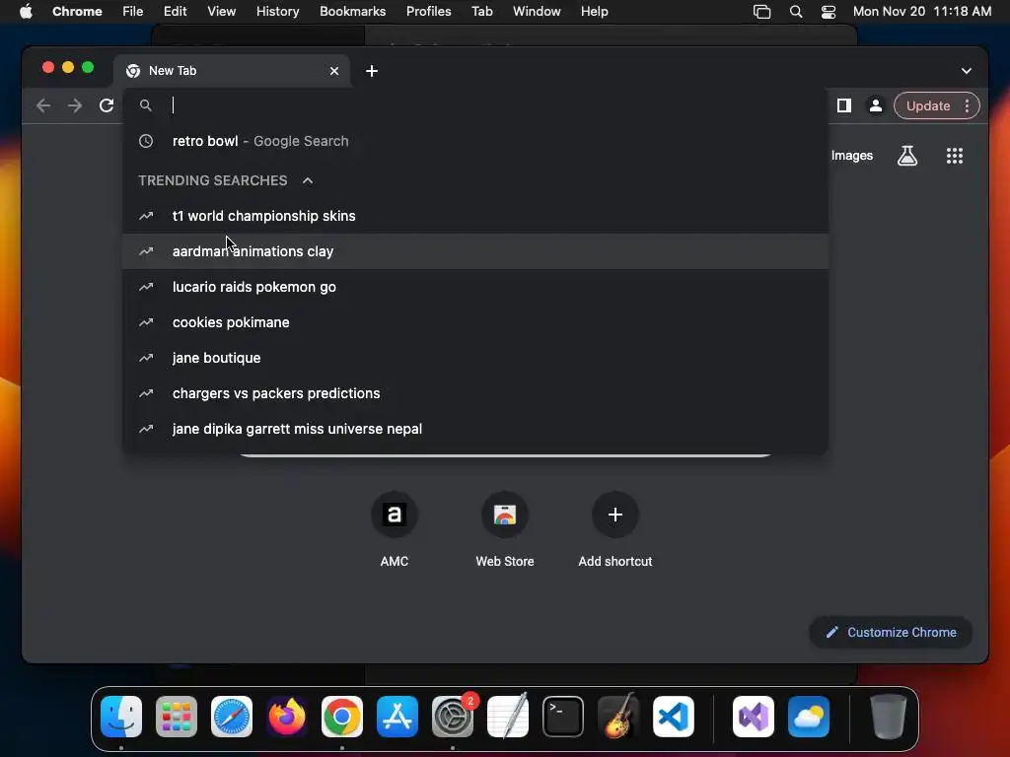The image size is (1010, 757).
Task: Choose 't1 world championship skins' suggestion
Action: pos(475,216)
